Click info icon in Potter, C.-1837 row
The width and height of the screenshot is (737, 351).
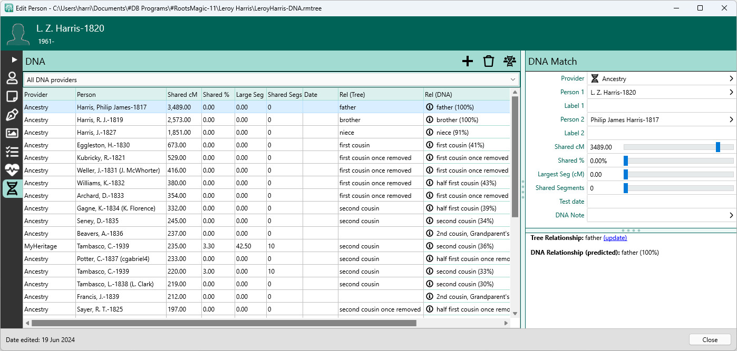[430, 258]
